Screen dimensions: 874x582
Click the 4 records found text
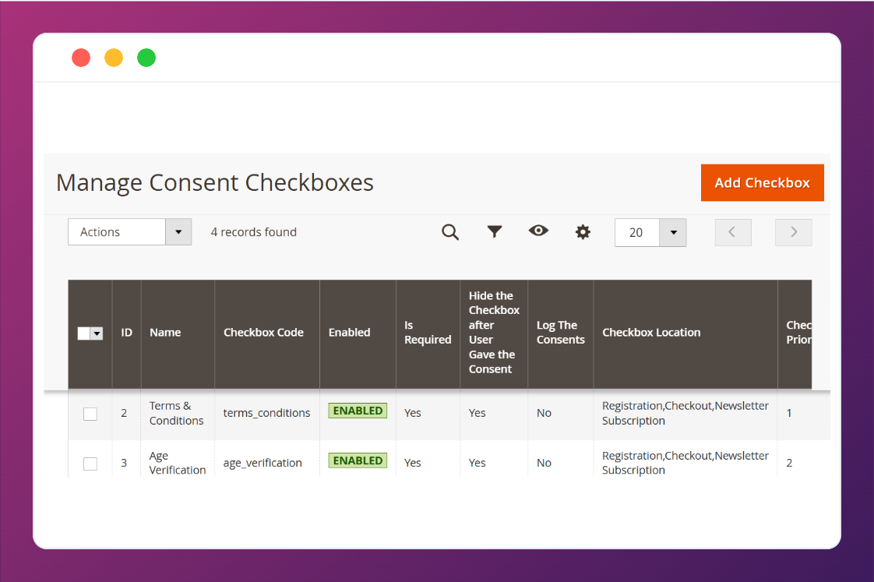254,232
